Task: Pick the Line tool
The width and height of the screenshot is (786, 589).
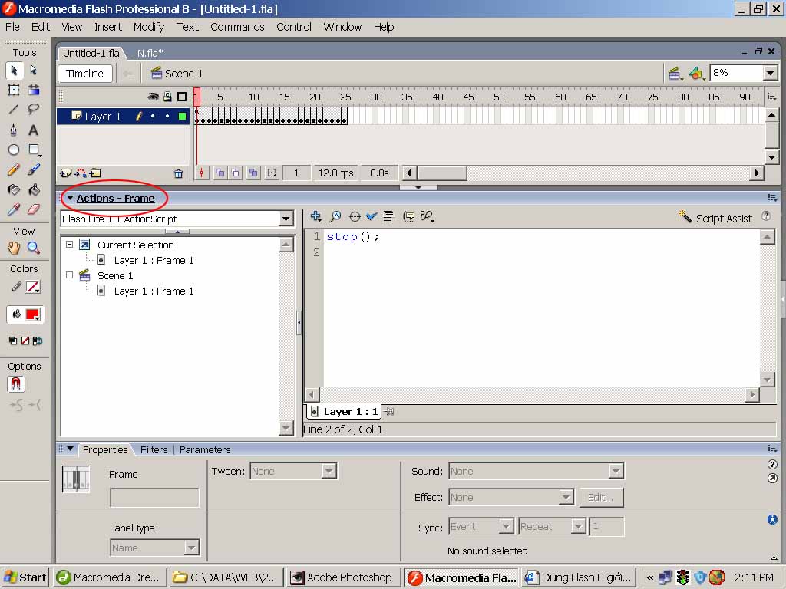Action: pyautogui.click(x=14, y=109)
